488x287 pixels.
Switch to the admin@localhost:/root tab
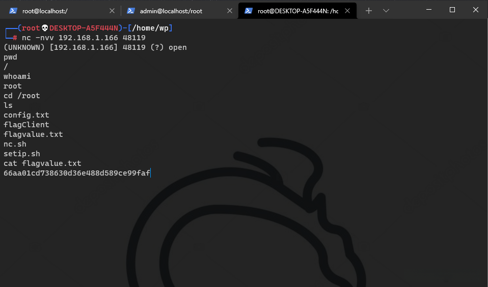pyautogui.click(x=179, y=11)
